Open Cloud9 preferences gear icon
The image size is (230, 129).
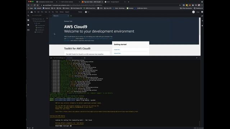(202, 12)
